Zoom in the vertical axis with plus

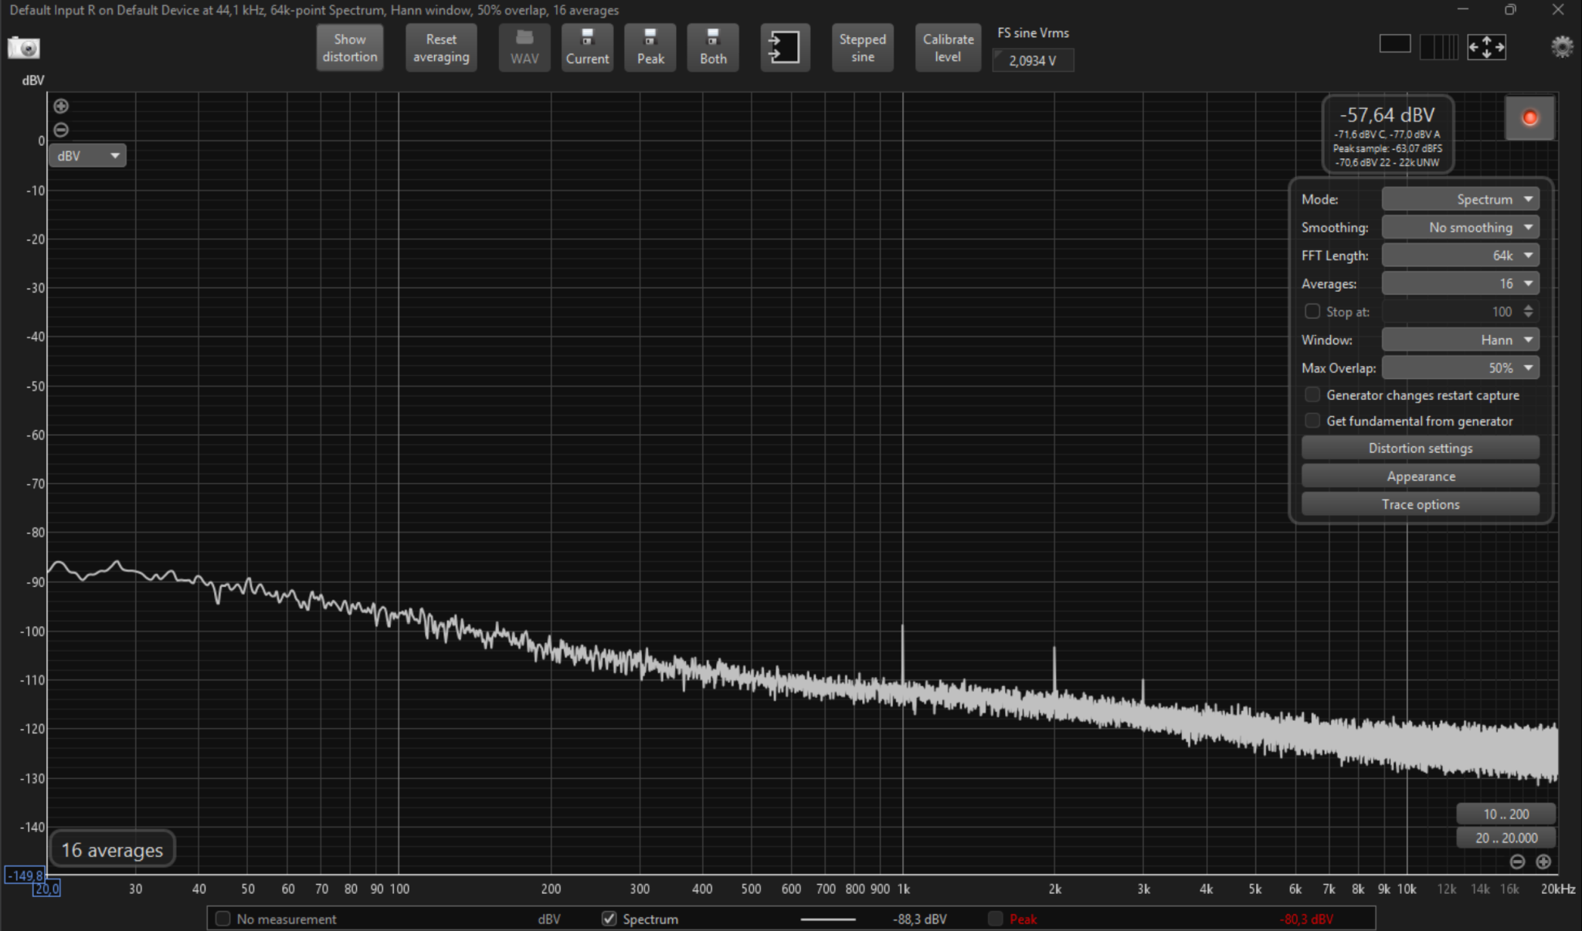(61, 106)
